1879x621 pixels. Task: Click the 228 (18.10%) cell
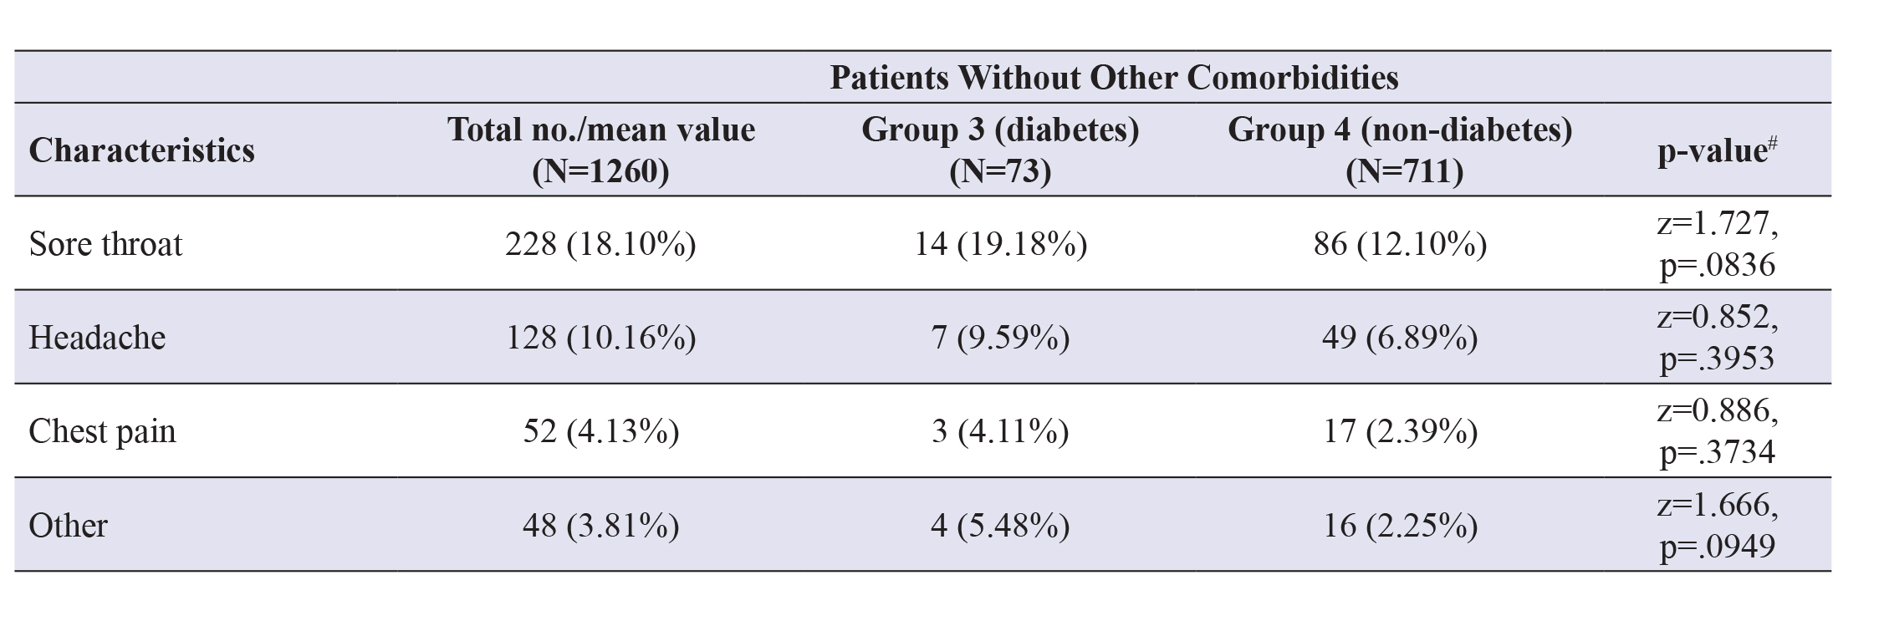tap(600, 244)
